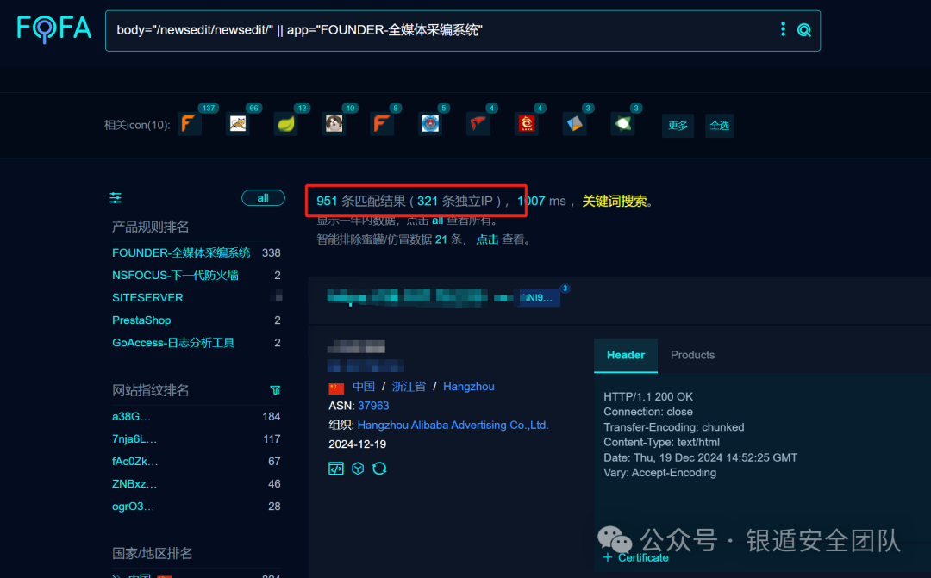The image size is (931, 578).
Task: View website source code icon in result
Action: point(336,469)
